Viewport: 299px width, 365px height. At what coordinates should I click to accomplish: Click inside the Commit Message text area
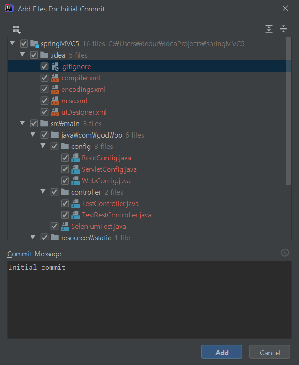pyautogui.click(x=149, y=300)
